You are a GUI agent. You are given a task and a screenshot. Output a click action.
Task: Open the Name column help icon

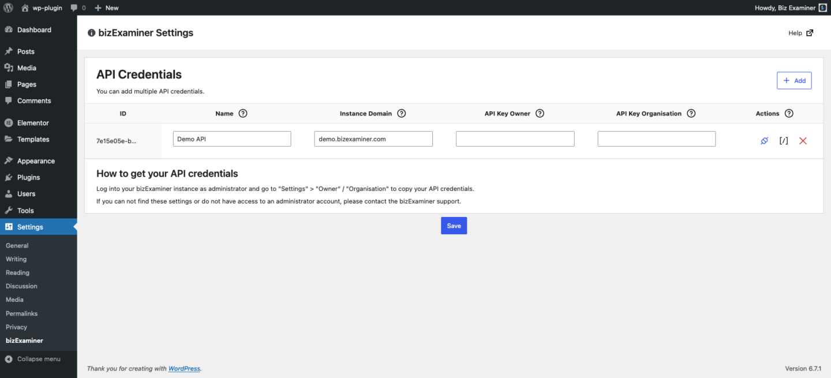243,113
